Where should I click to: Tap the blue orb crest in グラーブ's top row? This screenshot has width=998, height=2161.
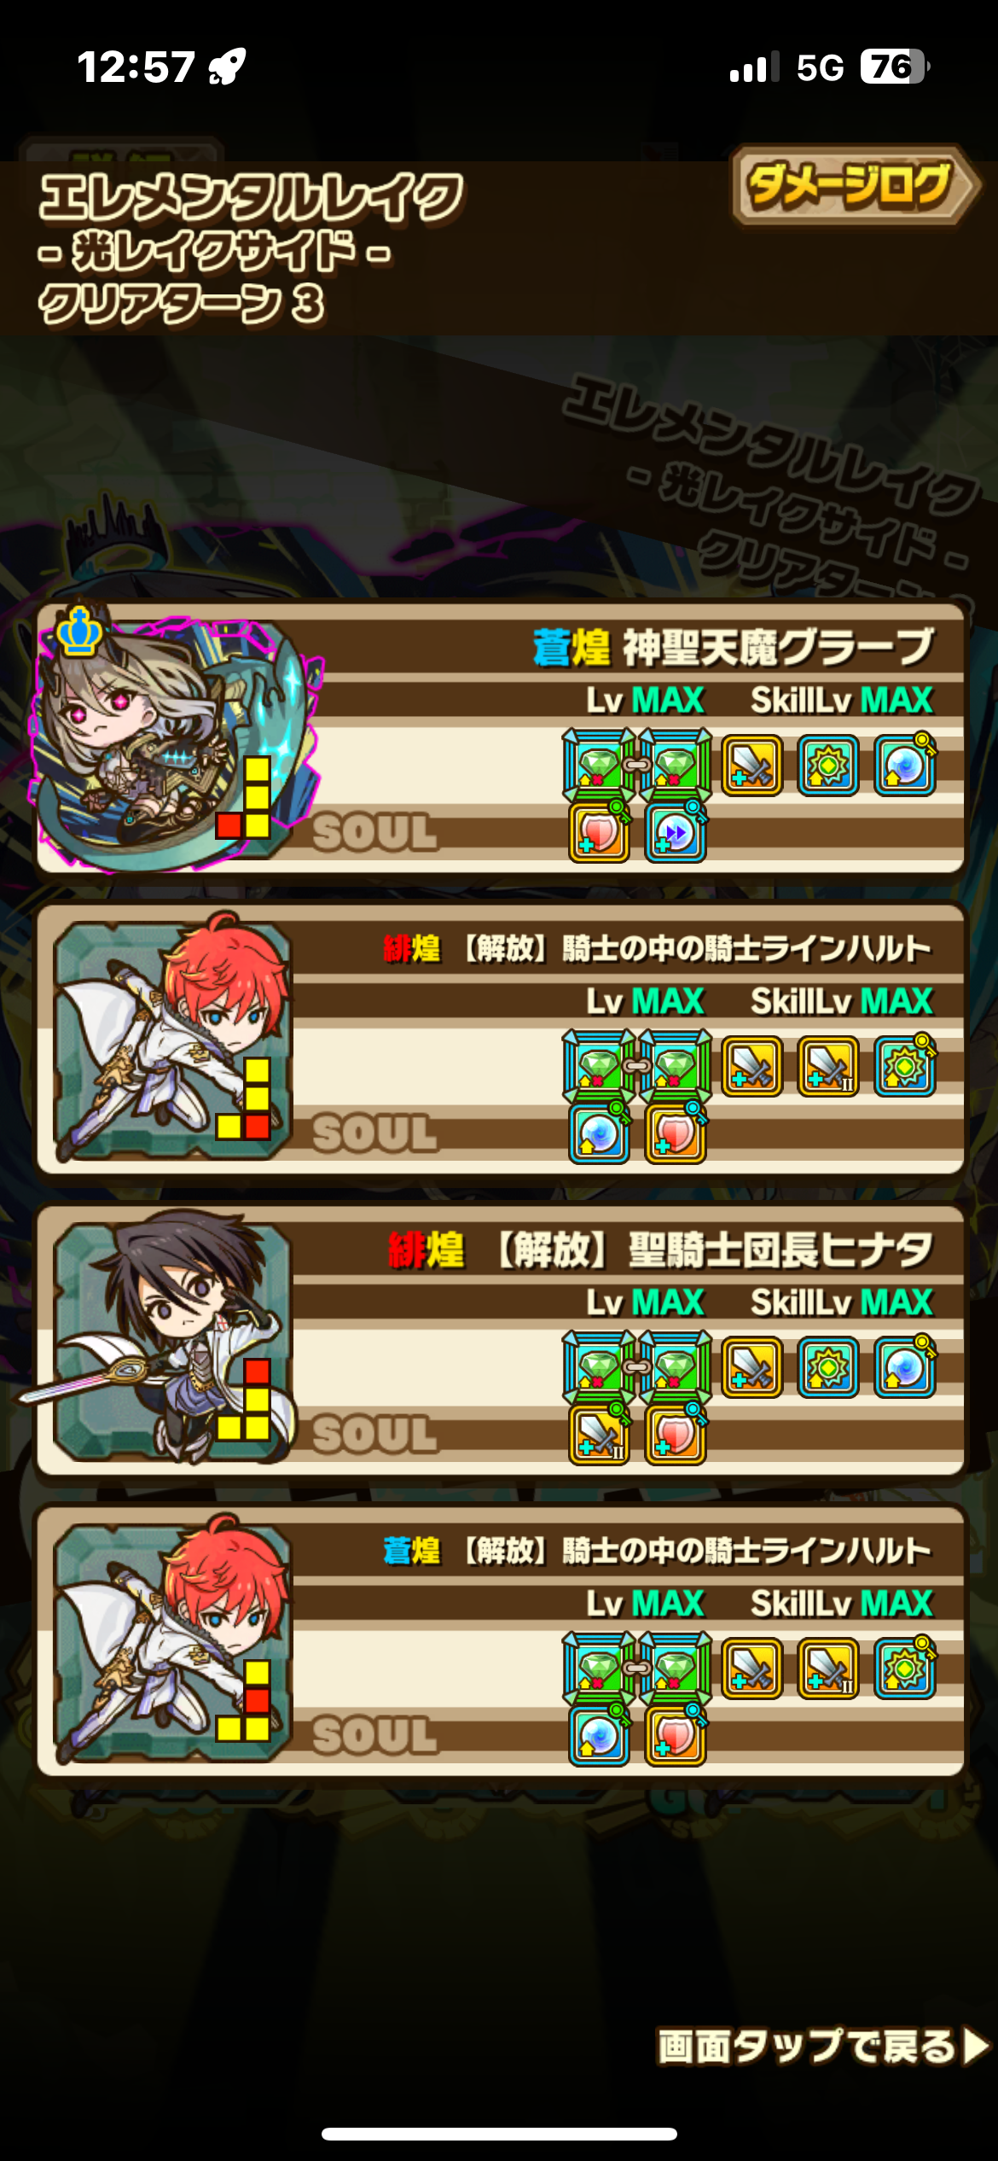tap(905, 765)
